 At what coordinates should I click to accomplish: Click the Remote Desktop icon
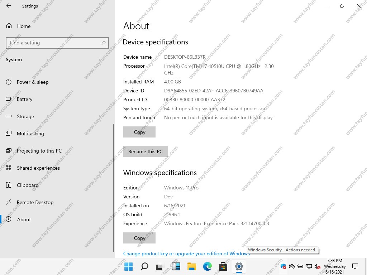[x=9, y=202]
